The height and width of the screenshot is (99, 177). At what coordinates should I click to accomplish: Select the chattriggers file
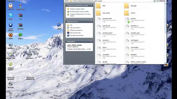[x=135, y=42]
